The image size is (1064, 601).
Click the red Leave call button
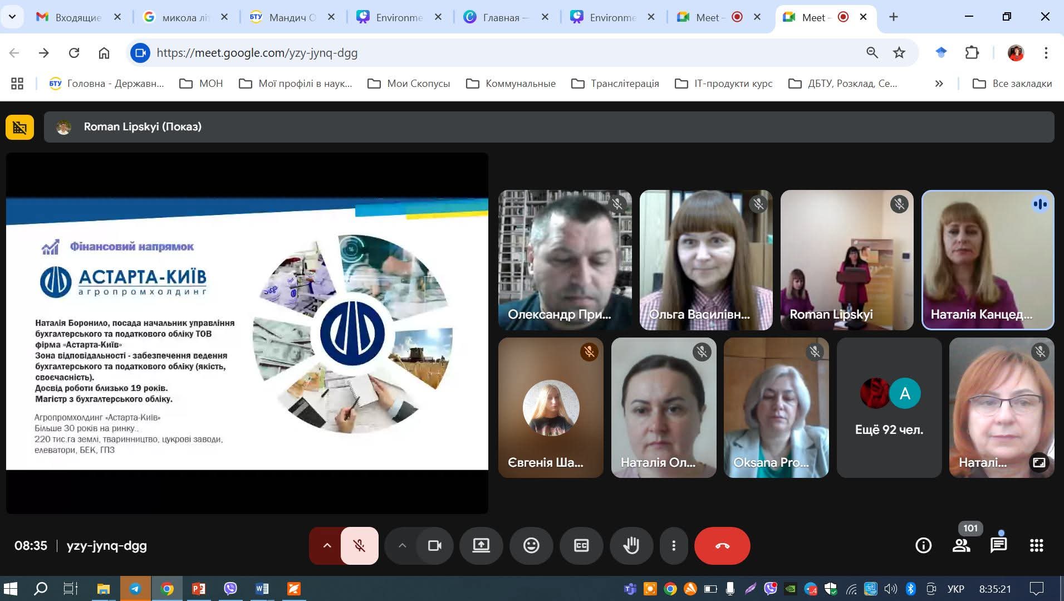point(722,546)
